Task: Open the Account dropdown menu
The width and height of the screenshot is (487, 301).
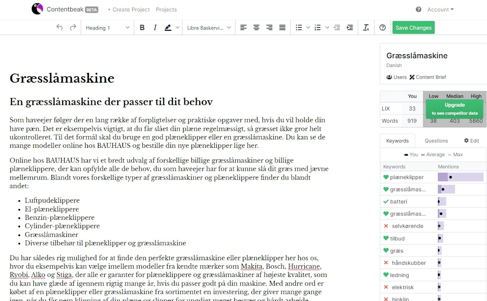Action: (441, 10)
